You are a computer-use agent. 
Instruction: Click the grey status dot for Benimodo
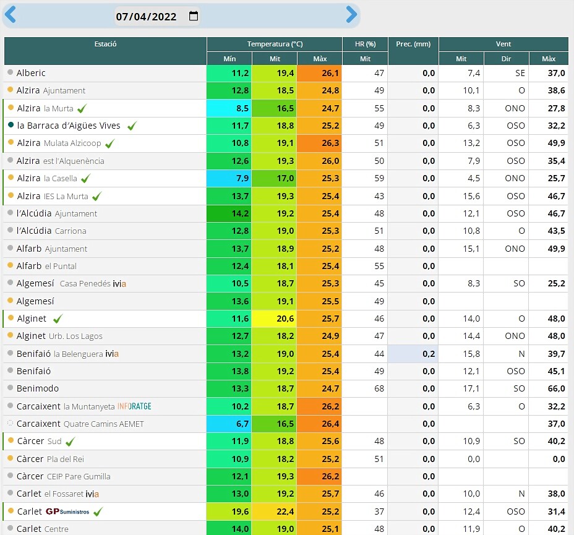(11, 388)
